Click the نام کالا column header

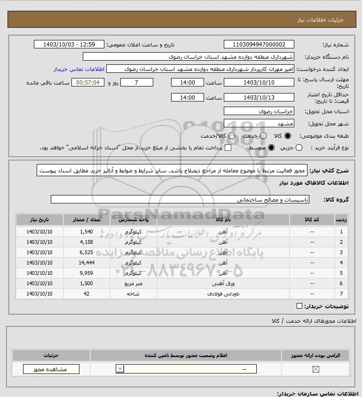coord(223,219)
